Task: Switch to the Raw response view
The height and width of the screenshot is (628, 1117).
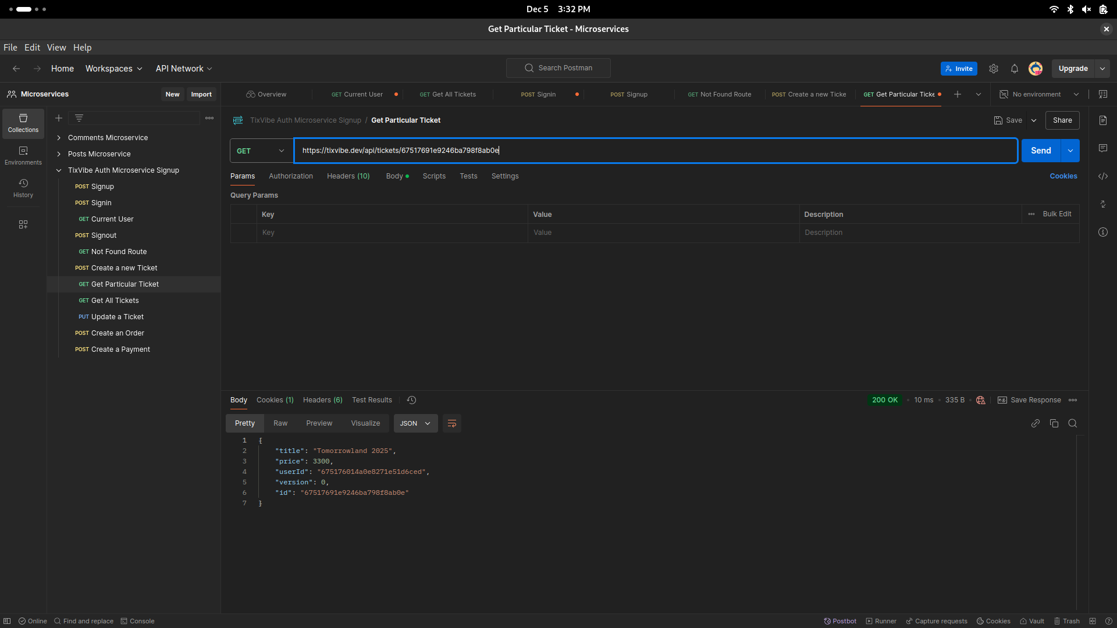Action: click(x=280, y=423)
